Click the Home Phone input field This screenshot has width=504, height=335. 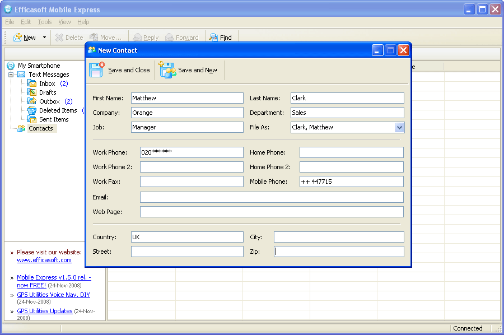[352, 152]
